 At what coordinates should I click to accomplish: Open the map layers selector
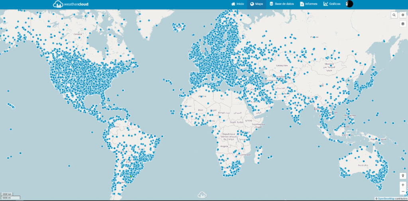[403, 24]
